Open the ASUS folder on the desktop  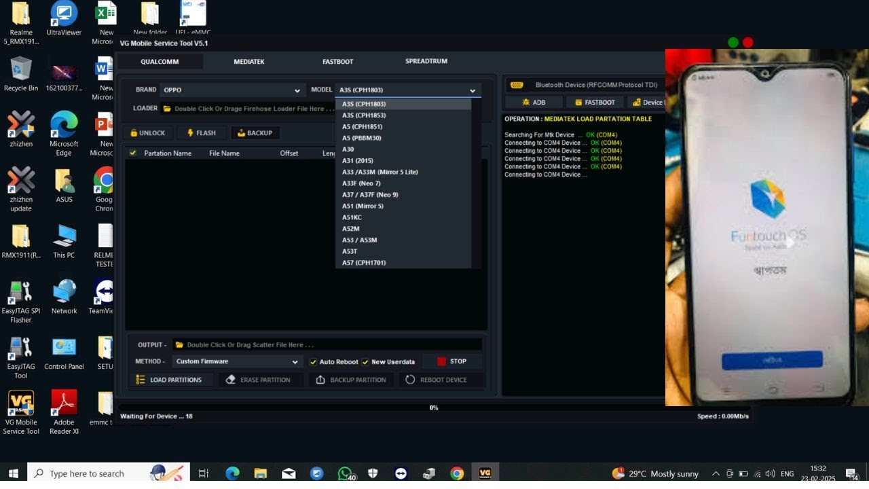tap(64, 185)
